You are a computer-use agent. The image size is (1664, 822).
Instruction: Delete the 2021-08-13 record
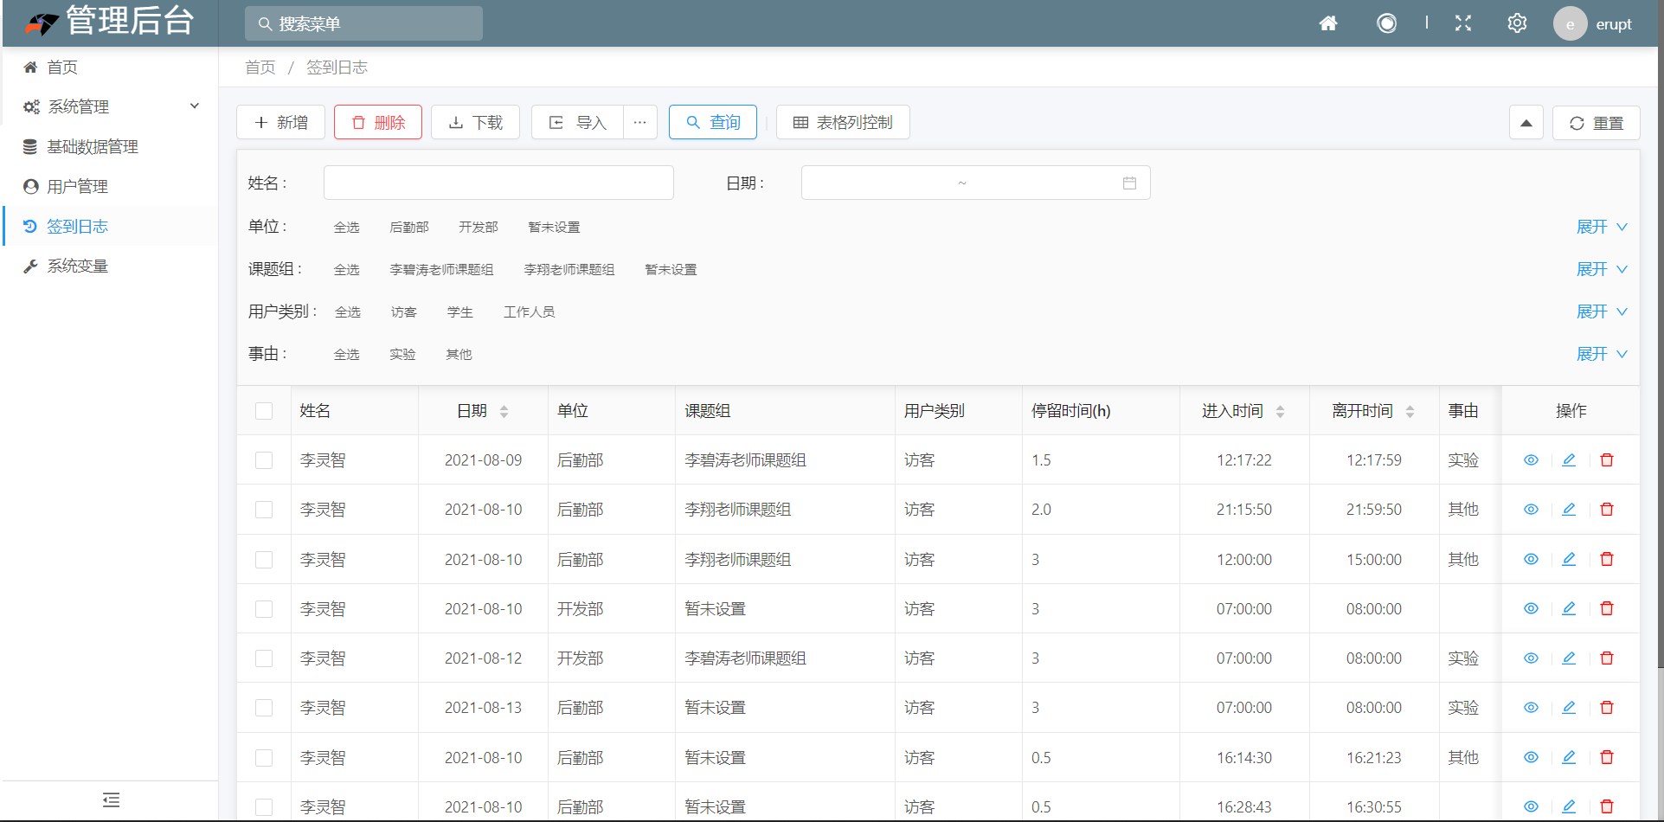tap(1607, 708)
